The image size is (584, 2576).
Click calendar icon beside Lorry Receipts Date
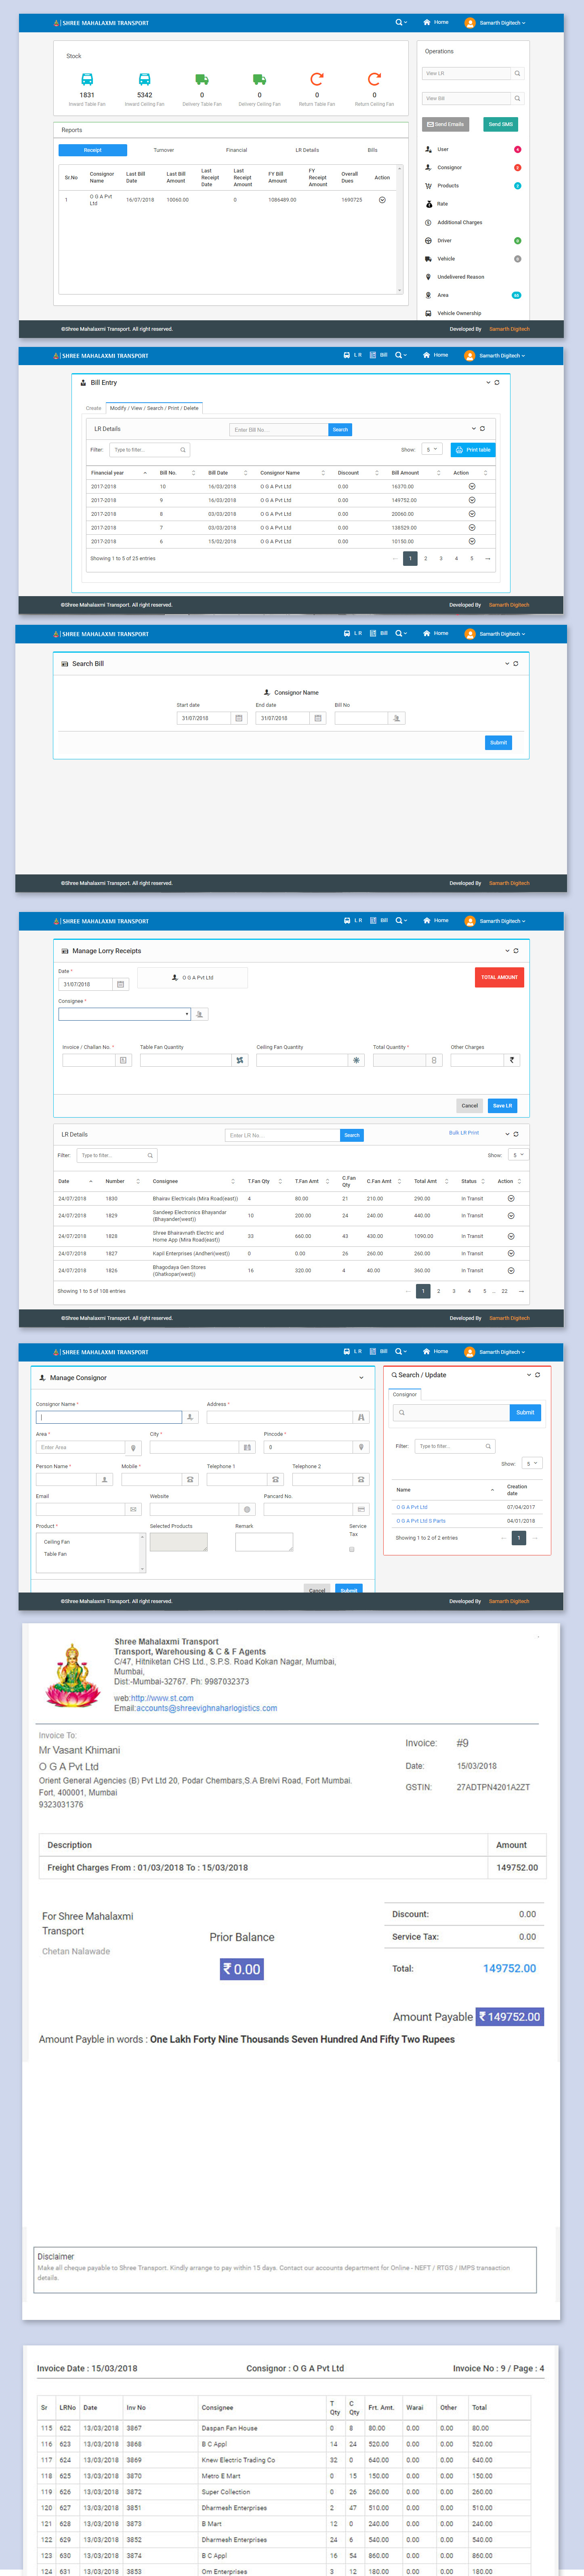click(121, 984)
